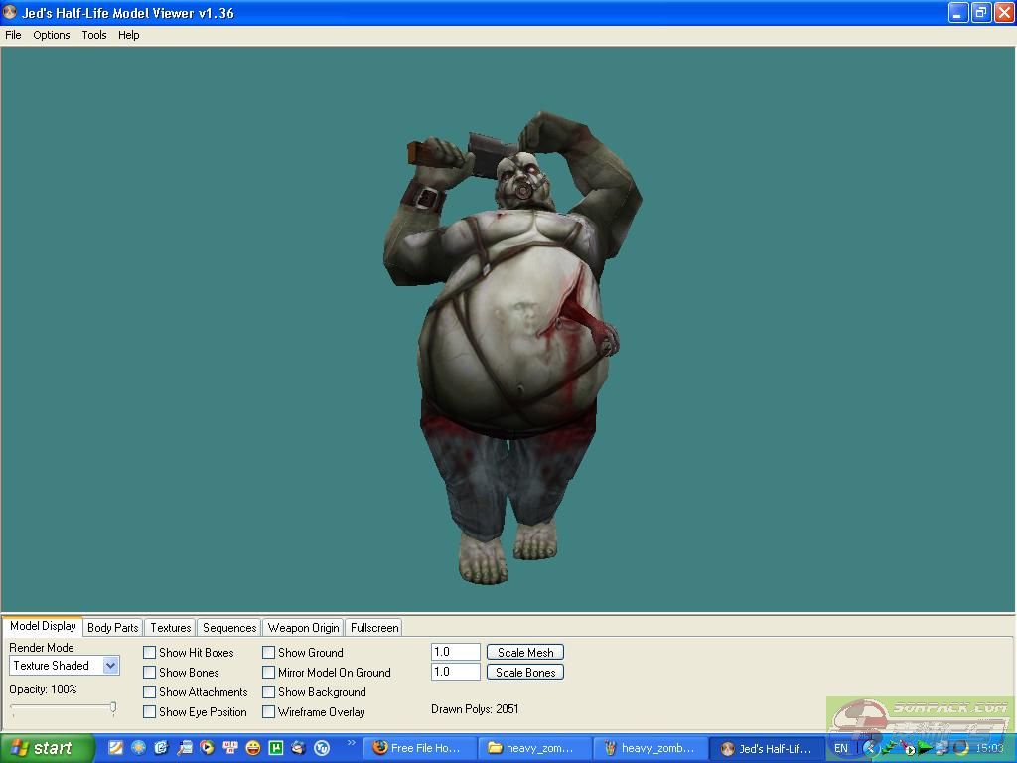
Task: Launch the first quick launch notepad icon
Action: click(115, 748)
